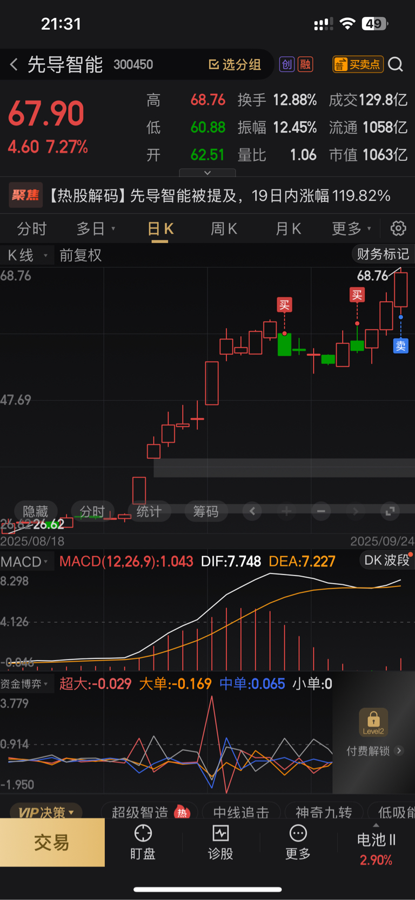Move chart left with arrow button
Image resolution: width=415 pixels, height=900 pixels.
(x=252, y=511)
